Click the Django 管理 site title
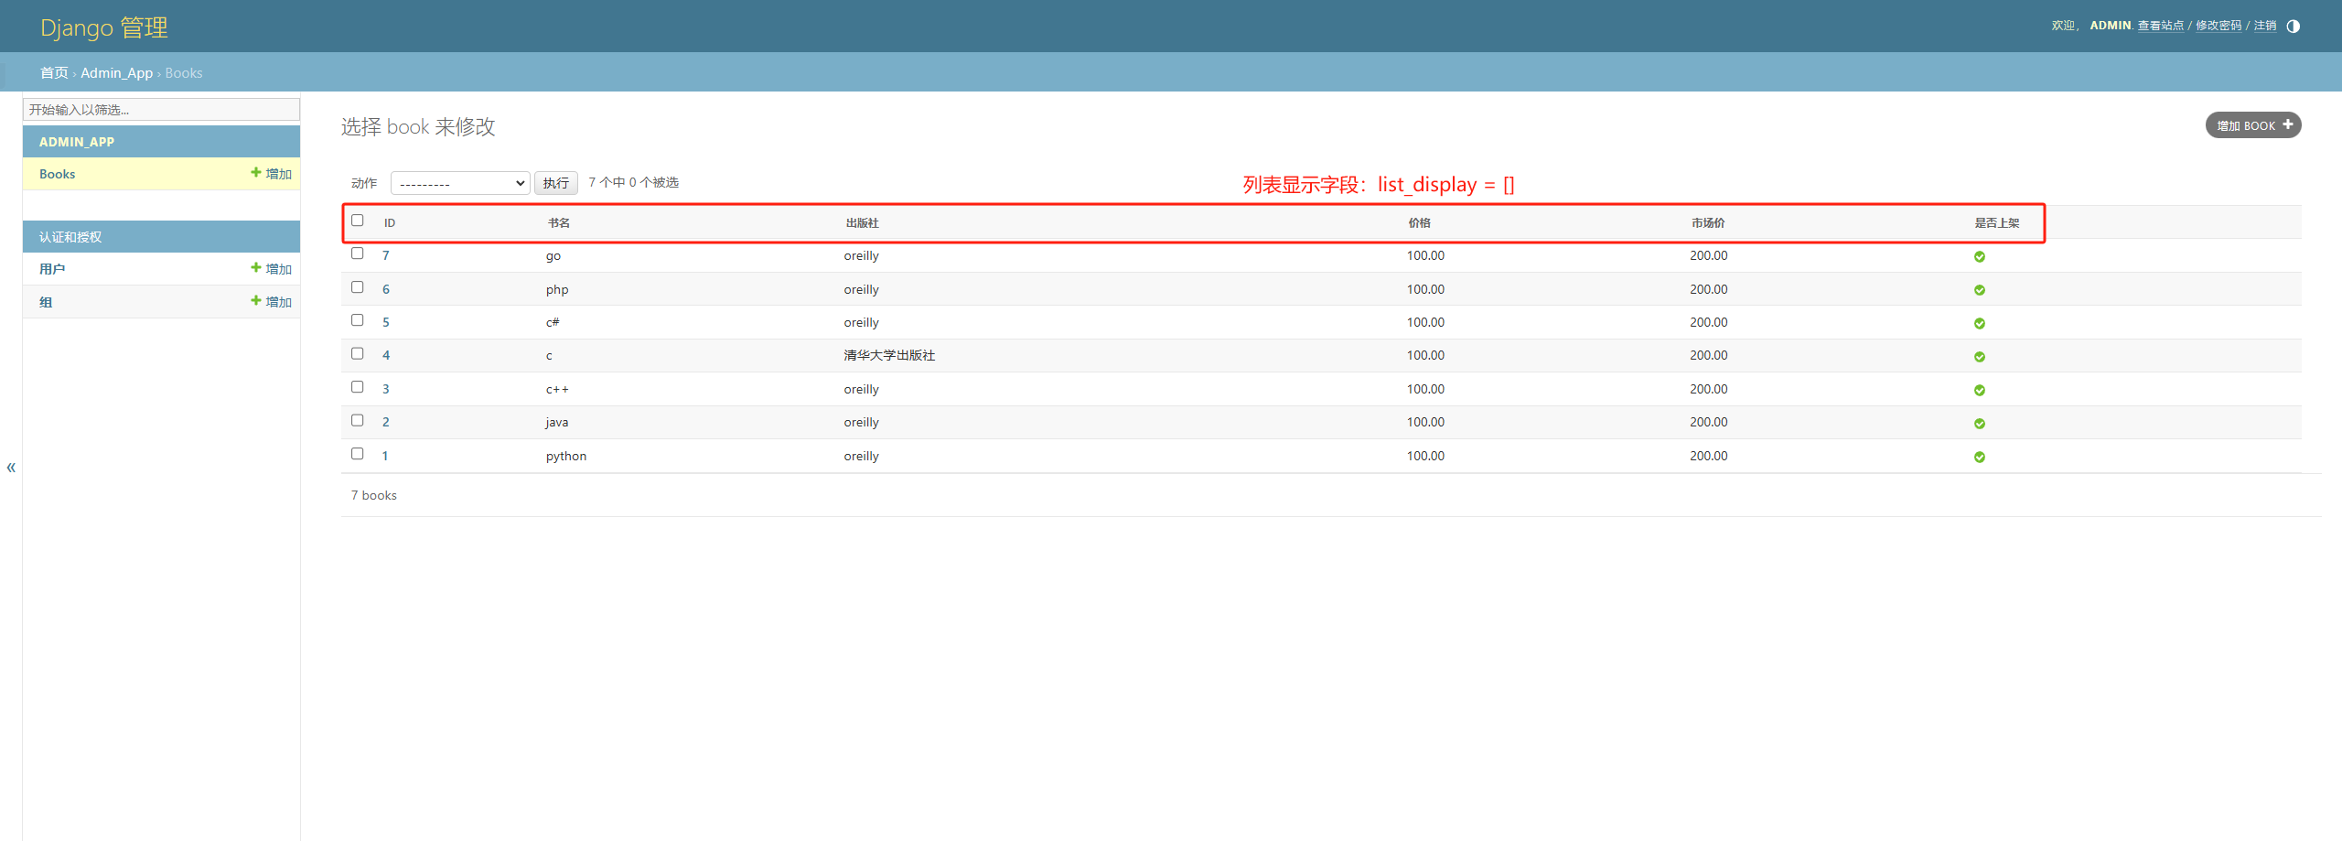Image resolution: width=2342 pixels, height=841 pixels. point(104,27)
